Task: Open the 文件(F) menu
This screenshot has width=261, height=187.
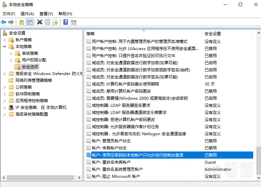Action: click(9, 14)
